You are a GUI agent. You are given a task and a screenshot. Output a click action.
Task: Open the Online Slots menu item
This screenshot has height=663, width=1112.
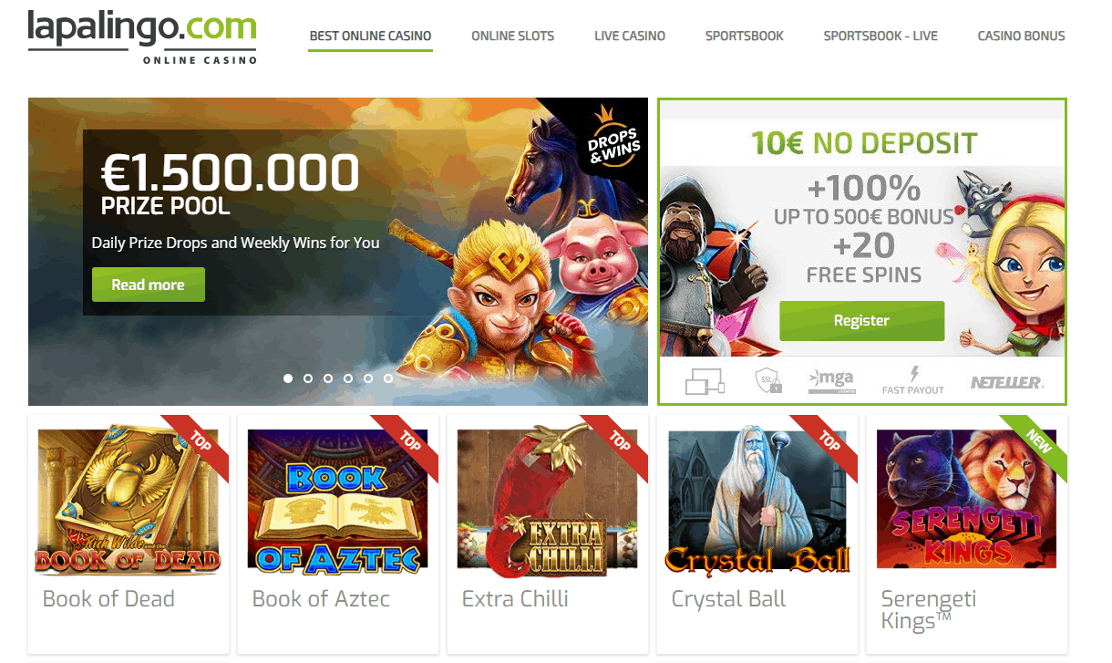512,36
